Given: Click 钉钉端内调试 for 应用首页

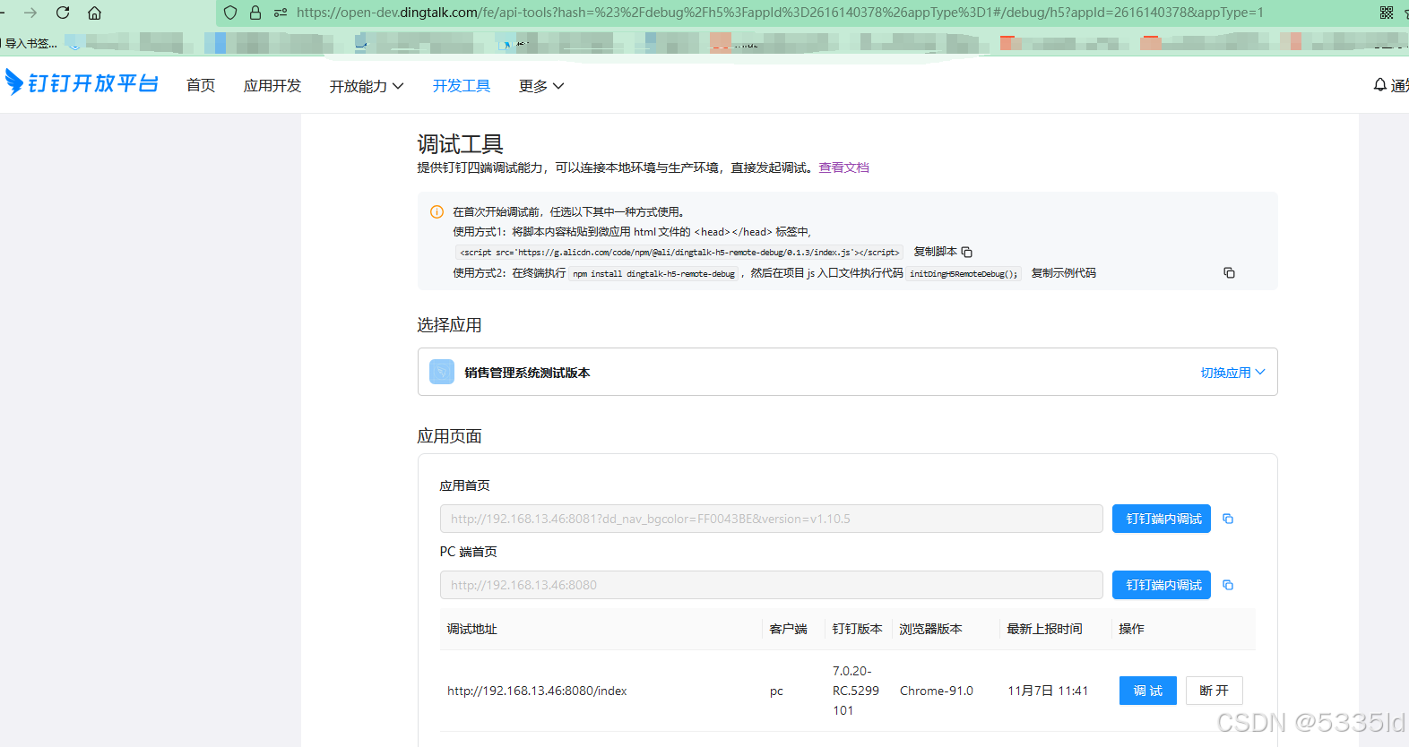Looking at the screenshot, I should (x=1162, y=519).
